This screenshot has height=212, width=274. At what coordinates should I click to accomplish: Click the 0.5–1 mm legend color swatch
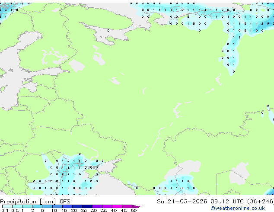click(x=17, y=206)
